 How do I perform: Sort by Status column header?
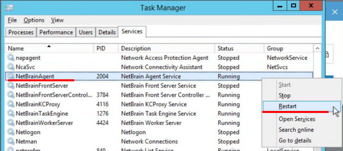point(239,48)
